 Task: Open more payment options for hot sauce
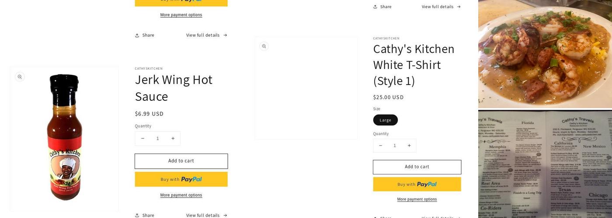(181, 195)
